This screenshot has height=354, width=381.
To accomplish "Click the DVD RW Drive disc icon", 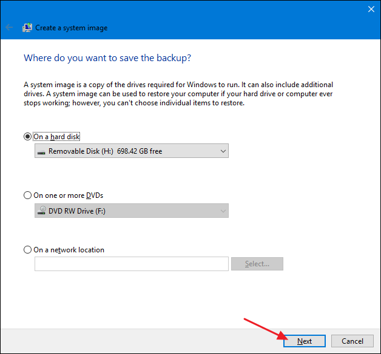I will [41, 211].
